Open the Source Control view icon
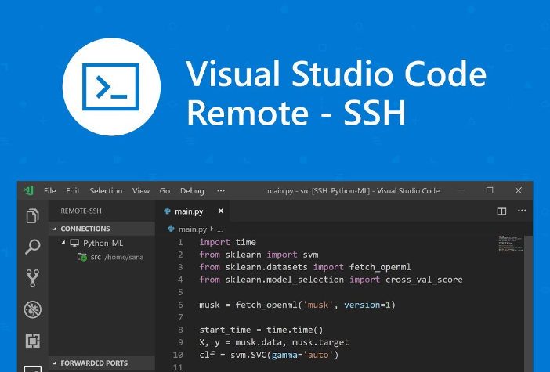This screenshot has height=372, width=550. [x=33, y=278]
